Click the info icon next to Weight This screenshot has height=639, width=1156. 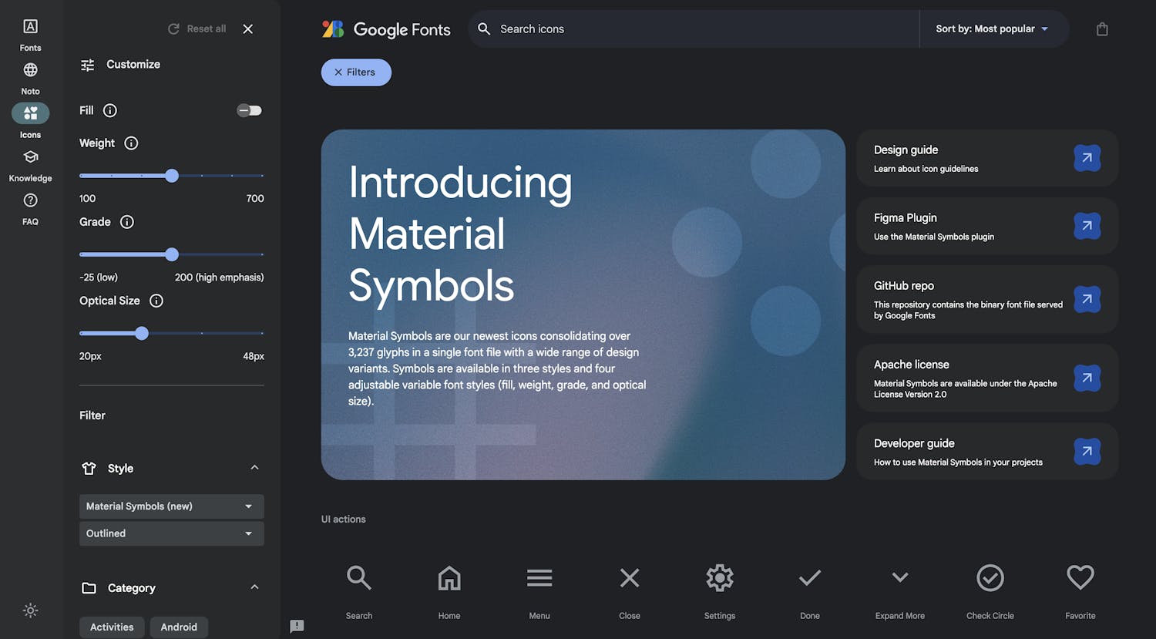point(131,143)
